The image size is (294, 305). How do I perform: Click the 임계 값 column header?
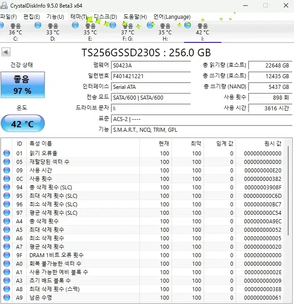tap(220, 143)
